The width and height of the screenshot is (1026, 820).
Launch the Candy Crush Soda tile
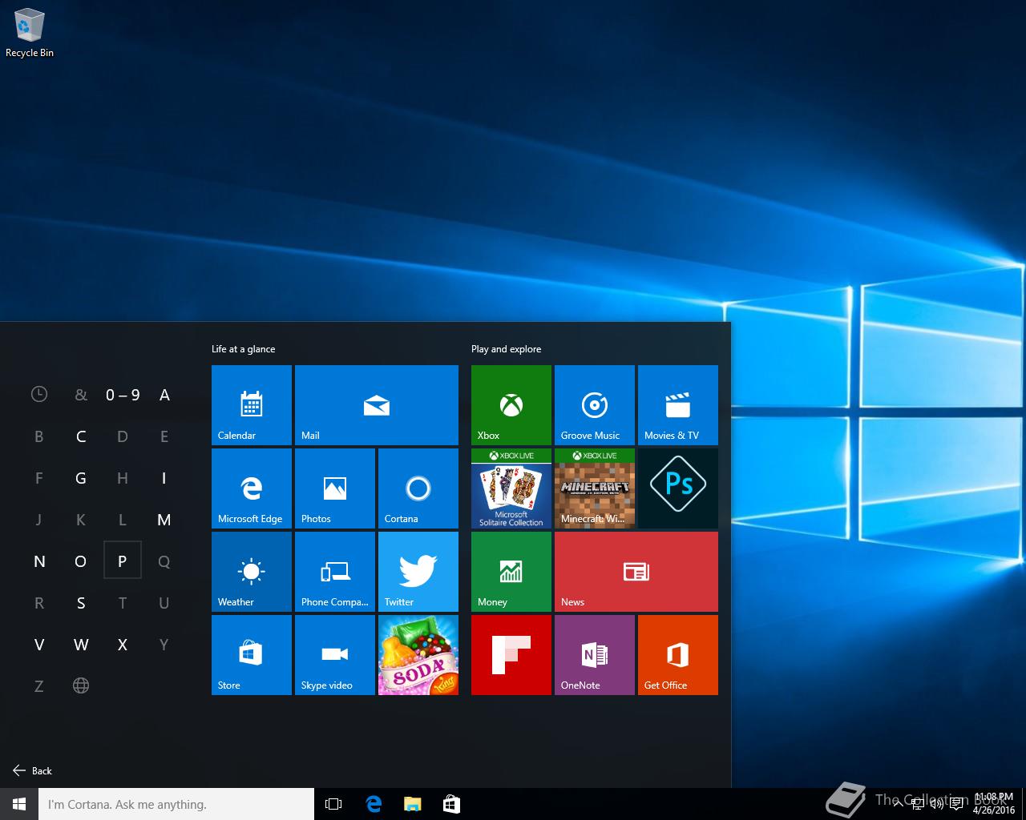pos(418,655)
